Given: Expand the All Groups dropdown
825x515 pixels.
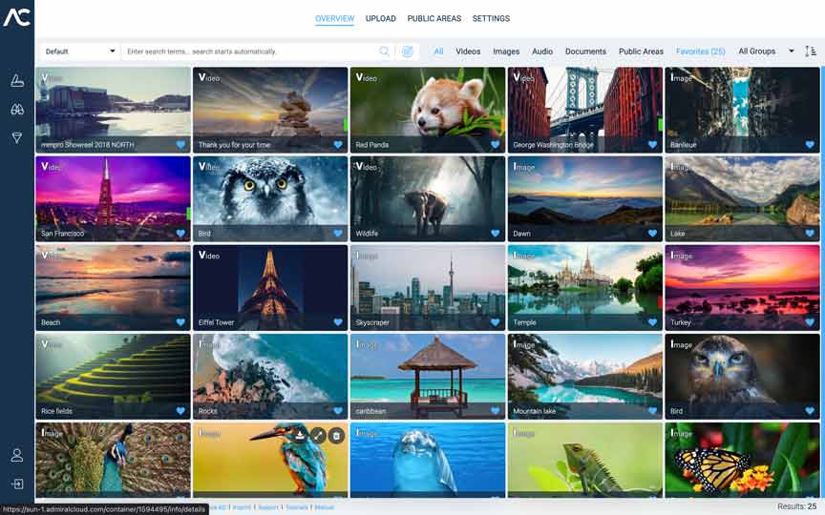Looking at the screenshot, I should [x=766, y=51].
